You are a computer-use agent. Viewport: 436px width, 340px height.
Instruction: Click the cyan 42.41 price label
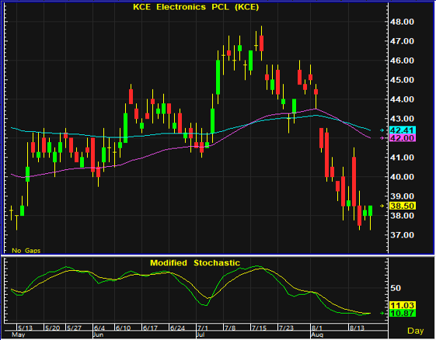403,130
